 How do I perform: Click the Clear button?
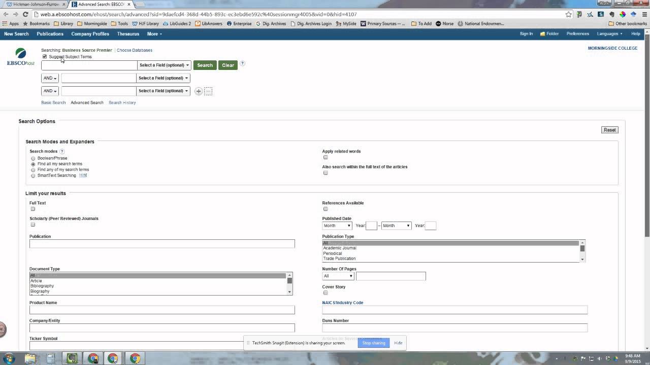[228, 65]
